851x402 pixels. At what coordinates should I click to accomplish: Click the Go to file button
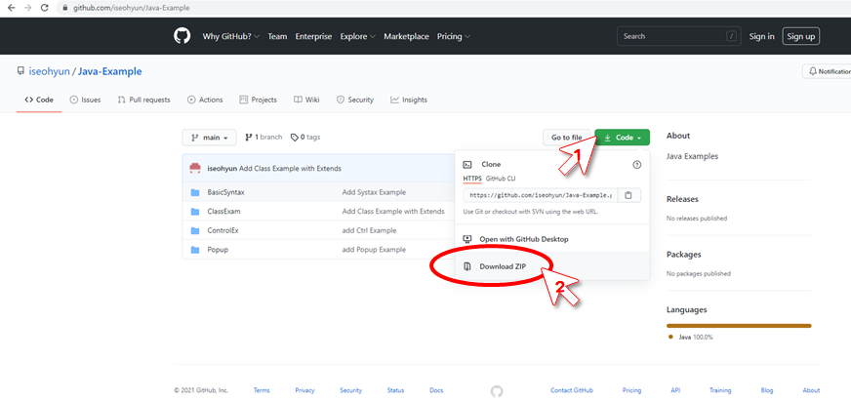[567, 138]
